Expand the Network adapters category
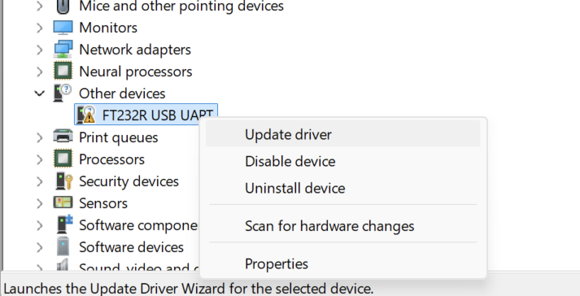Image resolution: width=580 pixels, height=296 pixels. pos(40,50)
